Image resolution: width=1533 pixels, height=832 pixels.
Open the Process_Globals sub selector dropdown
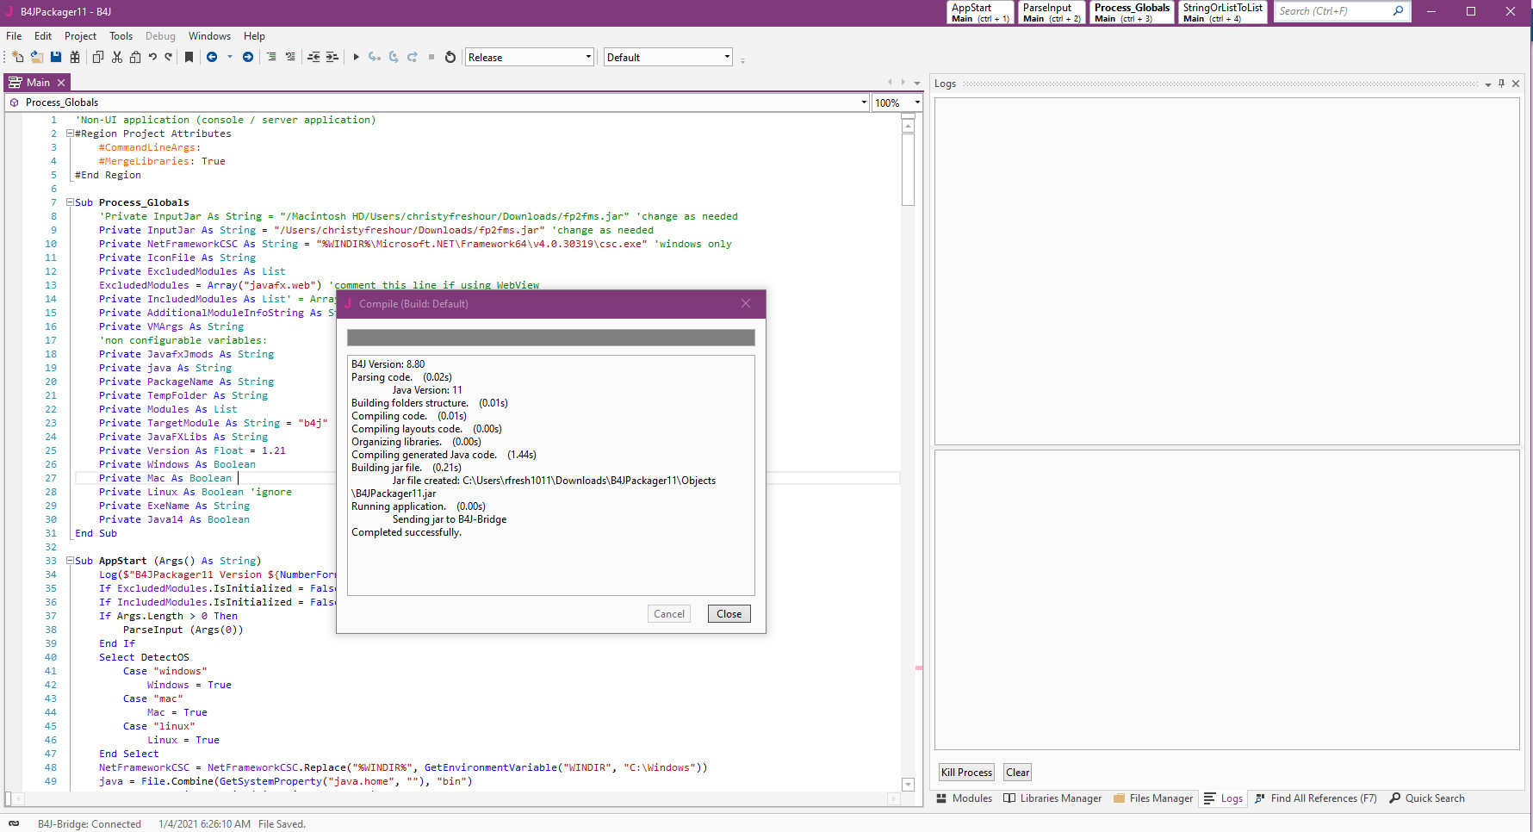438,102
